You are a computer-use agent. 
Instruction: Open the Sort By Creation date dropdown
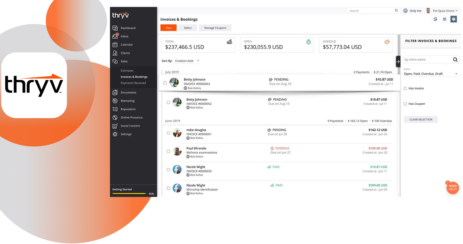187,61
